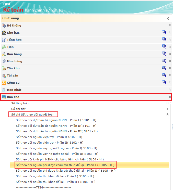Screen dimensions: 173x190
Task: Expand the Hợp nhất section chevron
Action: (170, 90)
